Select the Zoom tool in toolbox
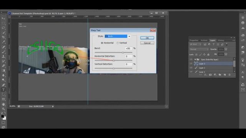The height and width of the screenshot is (138, 246). pos(3,109)
